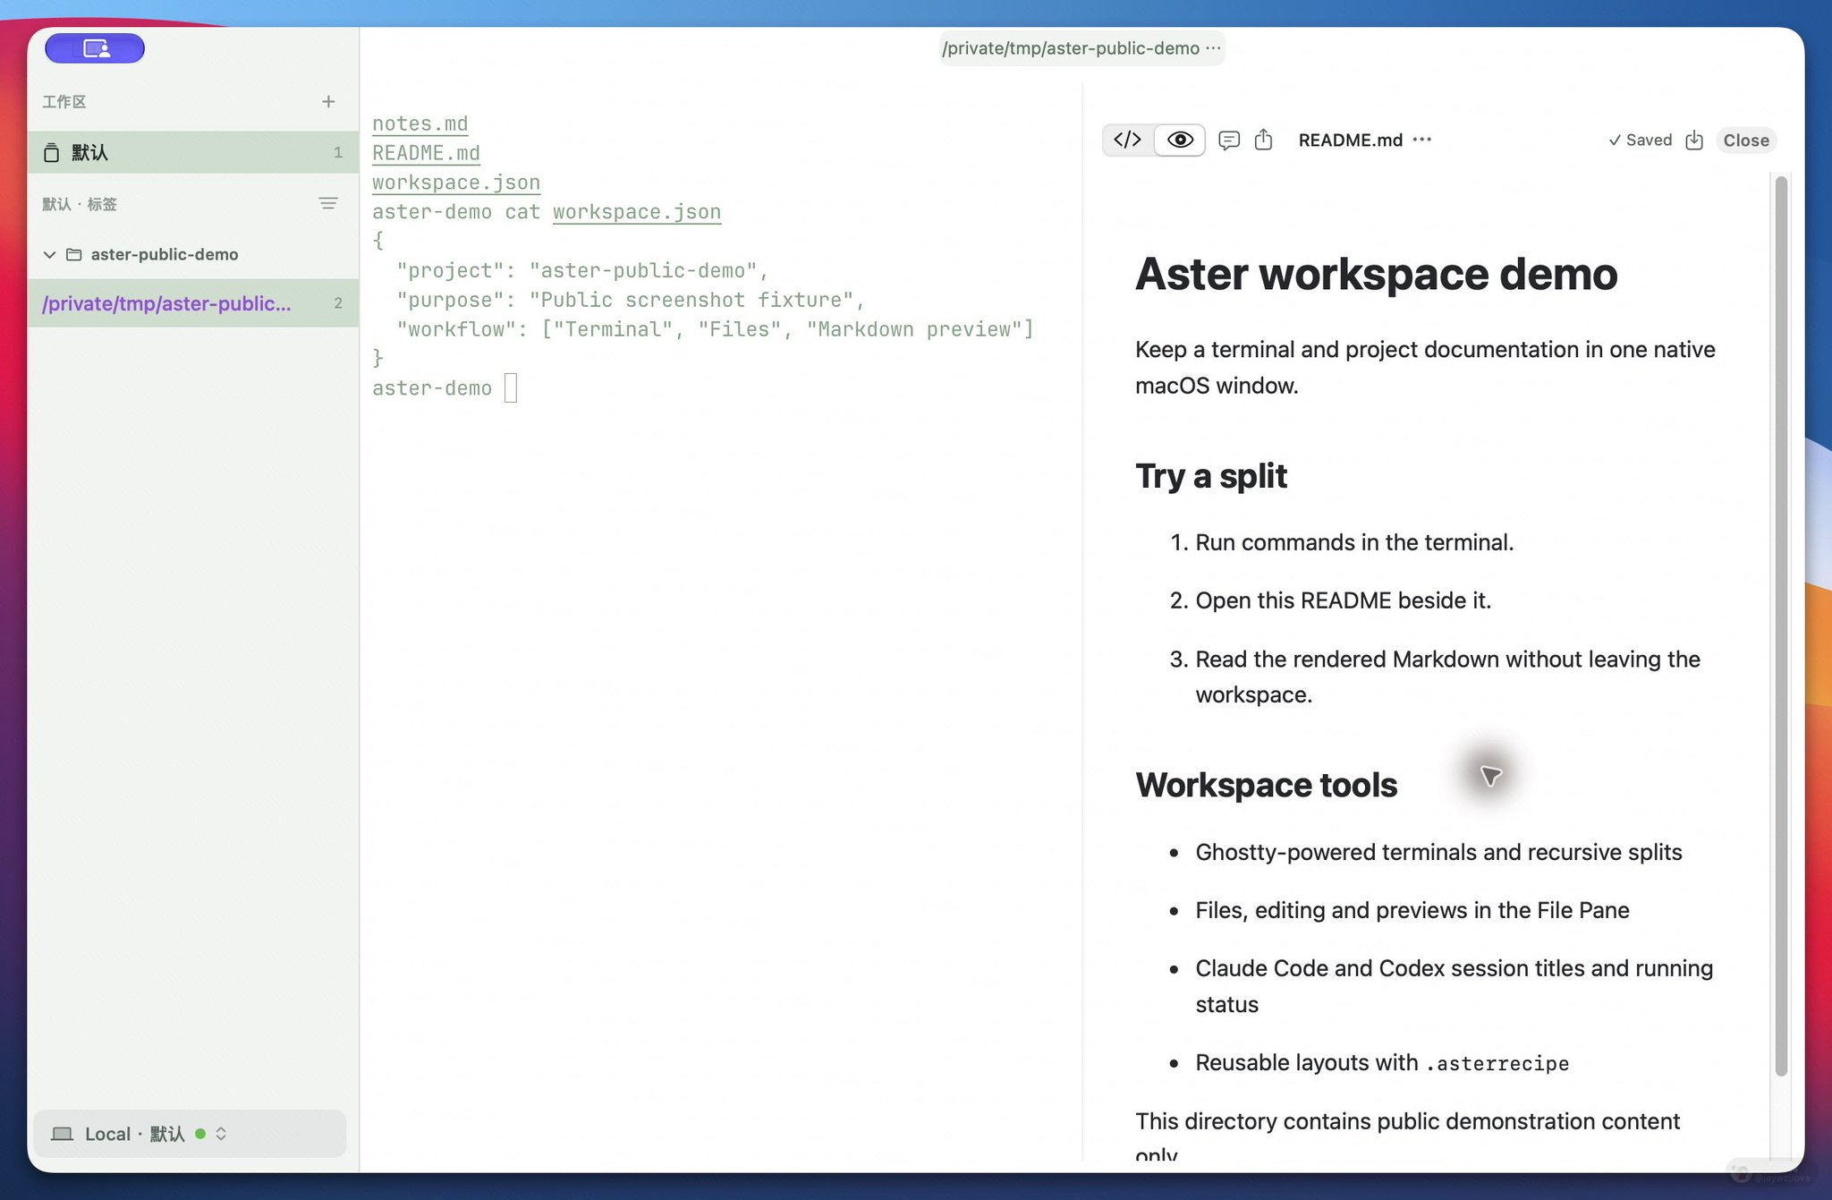This screenshot has width=1832, height=1200.
Task: Click the .asterrecipe inline code text
Action: click(x=1497, y=1064)
